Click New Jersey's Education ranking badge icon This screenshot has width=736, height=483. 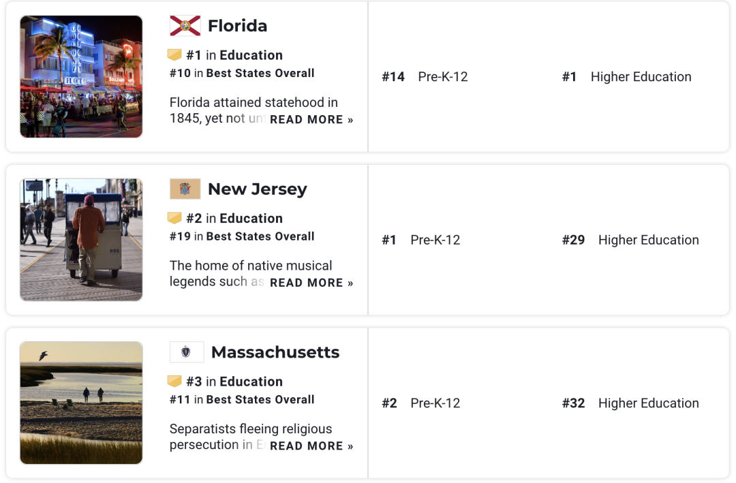point(174,218)
